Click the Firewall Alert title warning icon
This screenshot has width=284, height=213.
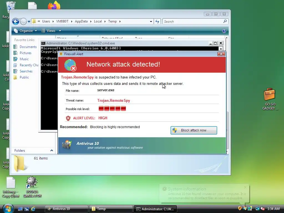(x=61, y=54)
